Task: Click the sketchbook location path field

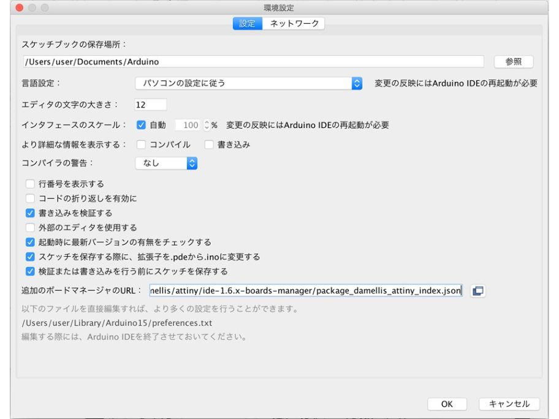Action: point(253,62)
